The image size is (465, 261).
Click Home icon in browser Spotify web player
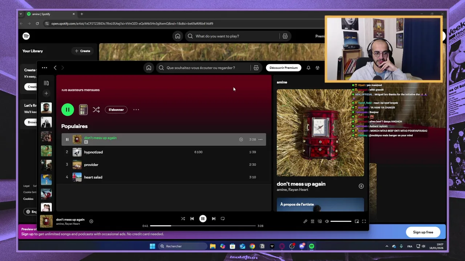click(178, 36)
